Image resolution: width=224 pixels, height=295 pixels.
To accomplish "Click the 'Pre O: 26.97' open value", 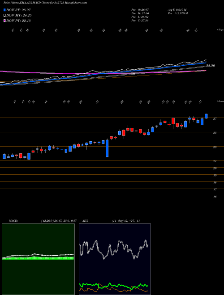I will (140, 9).
